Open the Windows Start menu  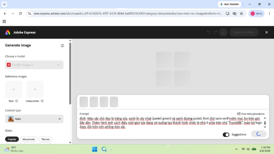95,149
